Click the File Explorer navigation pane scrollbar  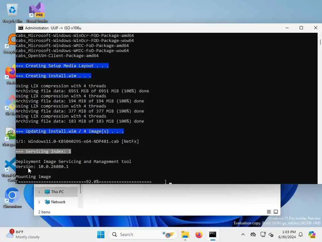[80, 189]
